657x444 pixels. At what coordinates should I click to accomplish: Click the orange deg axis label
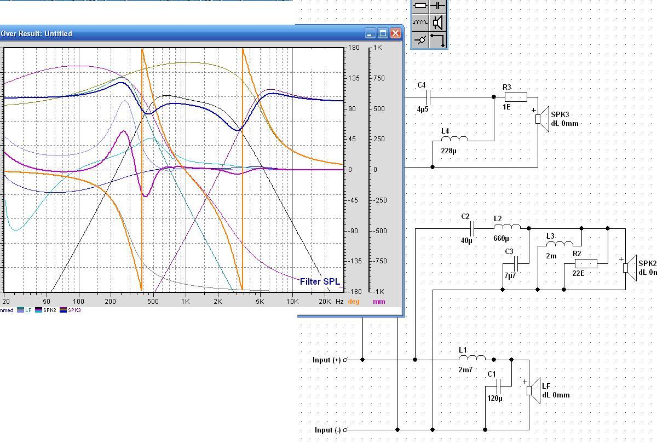354,302
